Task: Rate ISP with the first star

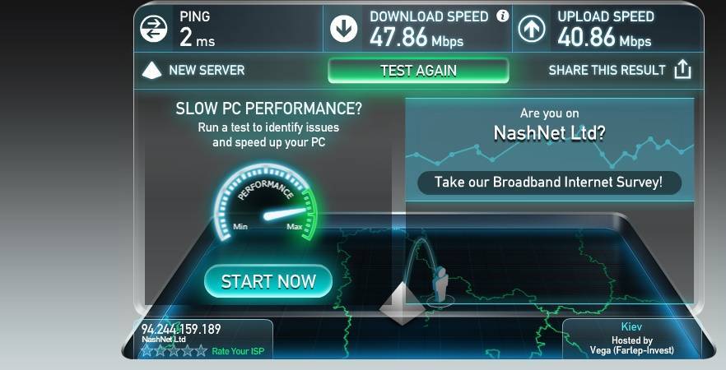Action: pos(147,350)
